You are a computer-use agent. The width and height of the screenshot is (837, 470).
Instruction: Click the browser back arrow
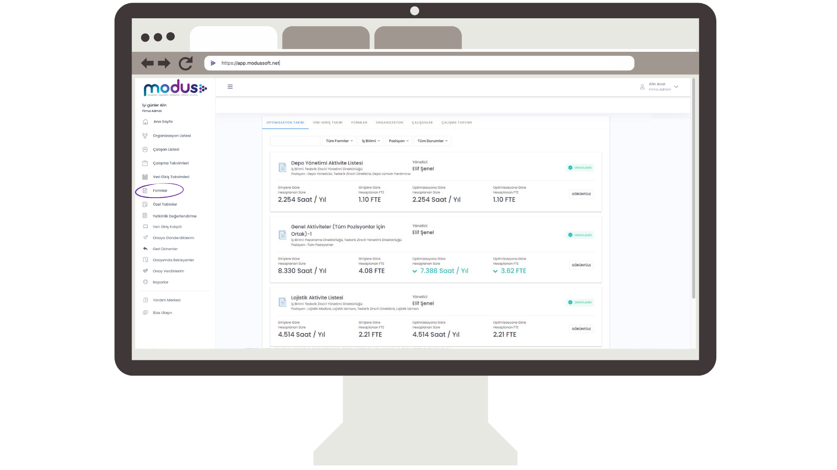pos(147,64)
